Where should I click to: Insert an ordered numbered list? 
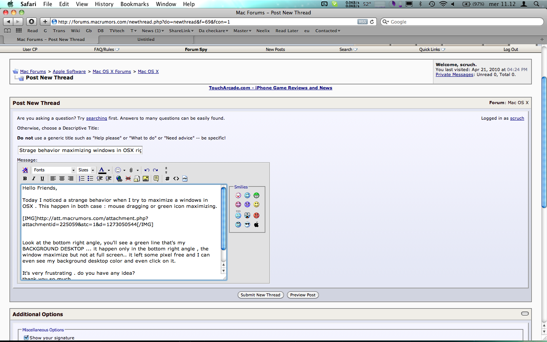[x=82, y=179]
